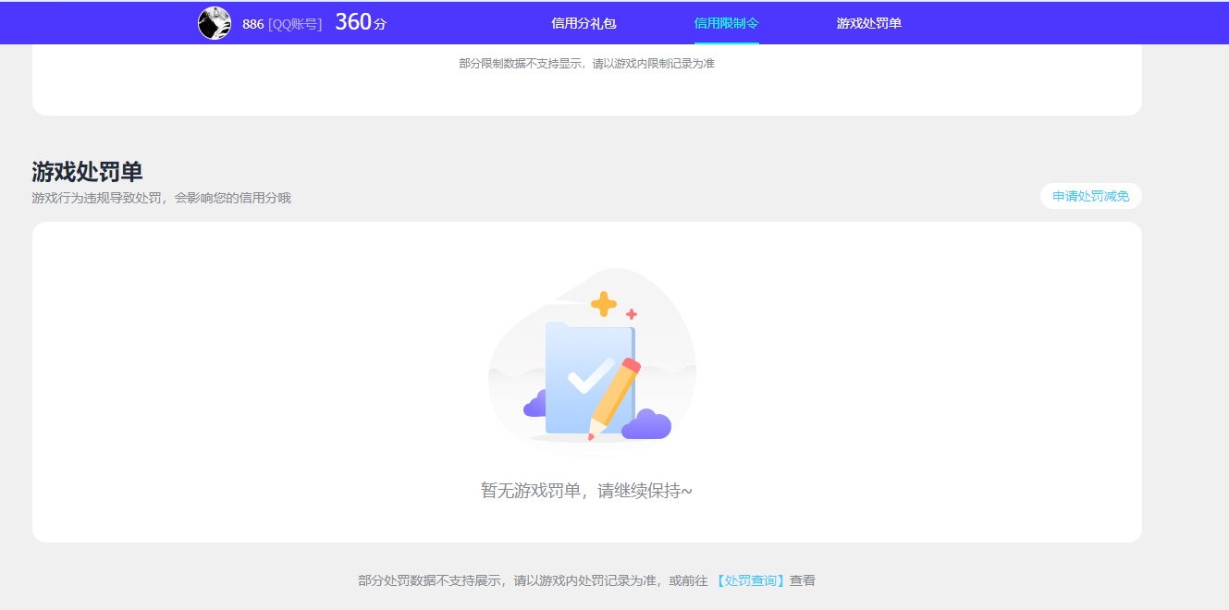Click the QQ avatar profile picture
The image size is (1229, 610).
click(215, 22)
